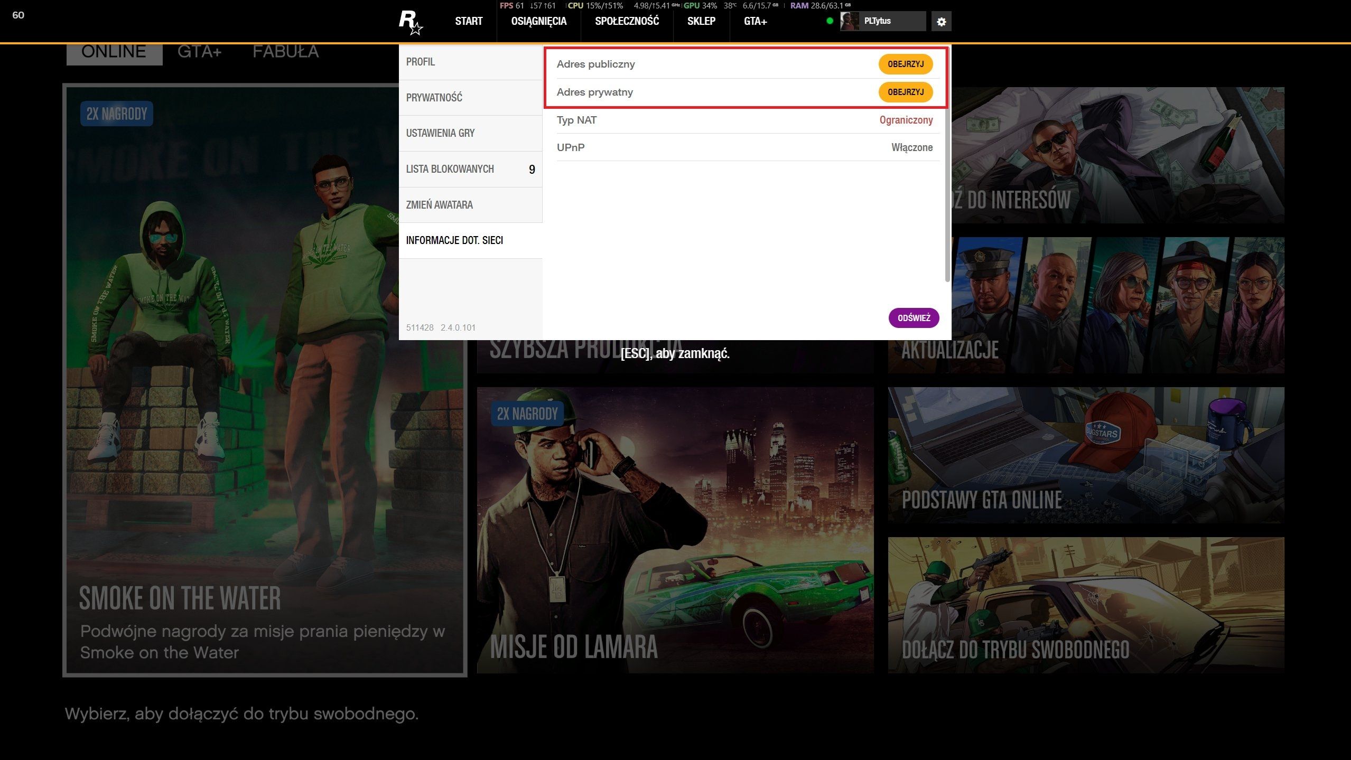Click the network panel vertical scrollbar
1351x760 pixels.
[947, 164]
